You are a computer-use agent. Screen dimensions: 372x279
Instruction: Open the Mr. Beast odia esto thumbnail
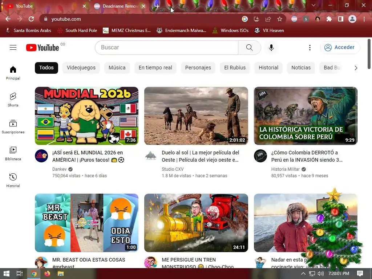[86, 223]
